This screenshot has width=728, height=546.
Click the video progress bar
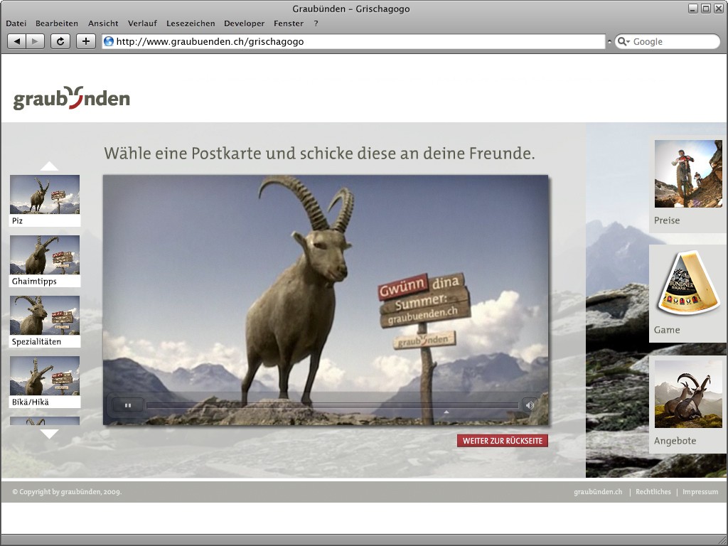[x=333, y=405]
